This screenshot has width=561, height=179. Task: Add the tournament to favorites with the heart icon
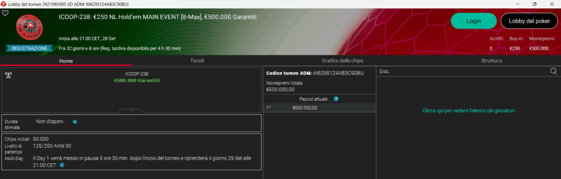click(5, 13)
